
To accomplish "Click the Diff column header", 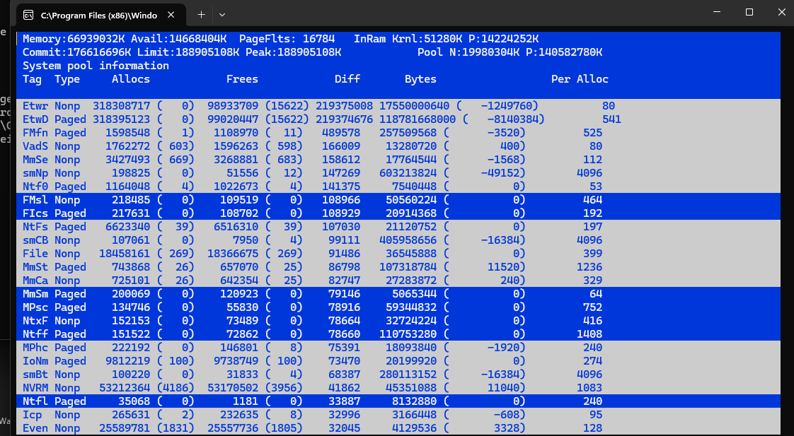I will (347, 79).
